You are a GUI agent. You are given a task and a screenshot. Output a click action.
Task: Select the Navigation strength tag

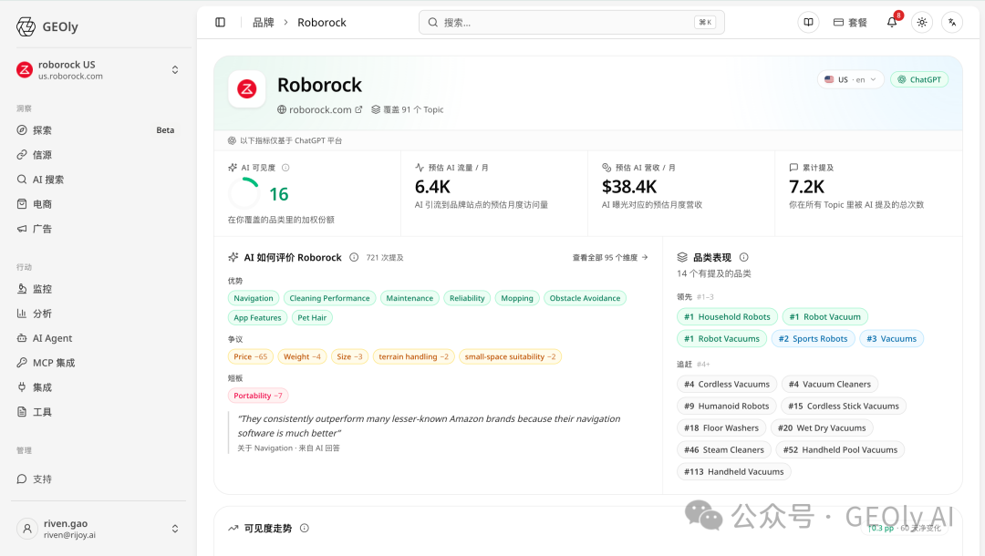coord(254,298)
